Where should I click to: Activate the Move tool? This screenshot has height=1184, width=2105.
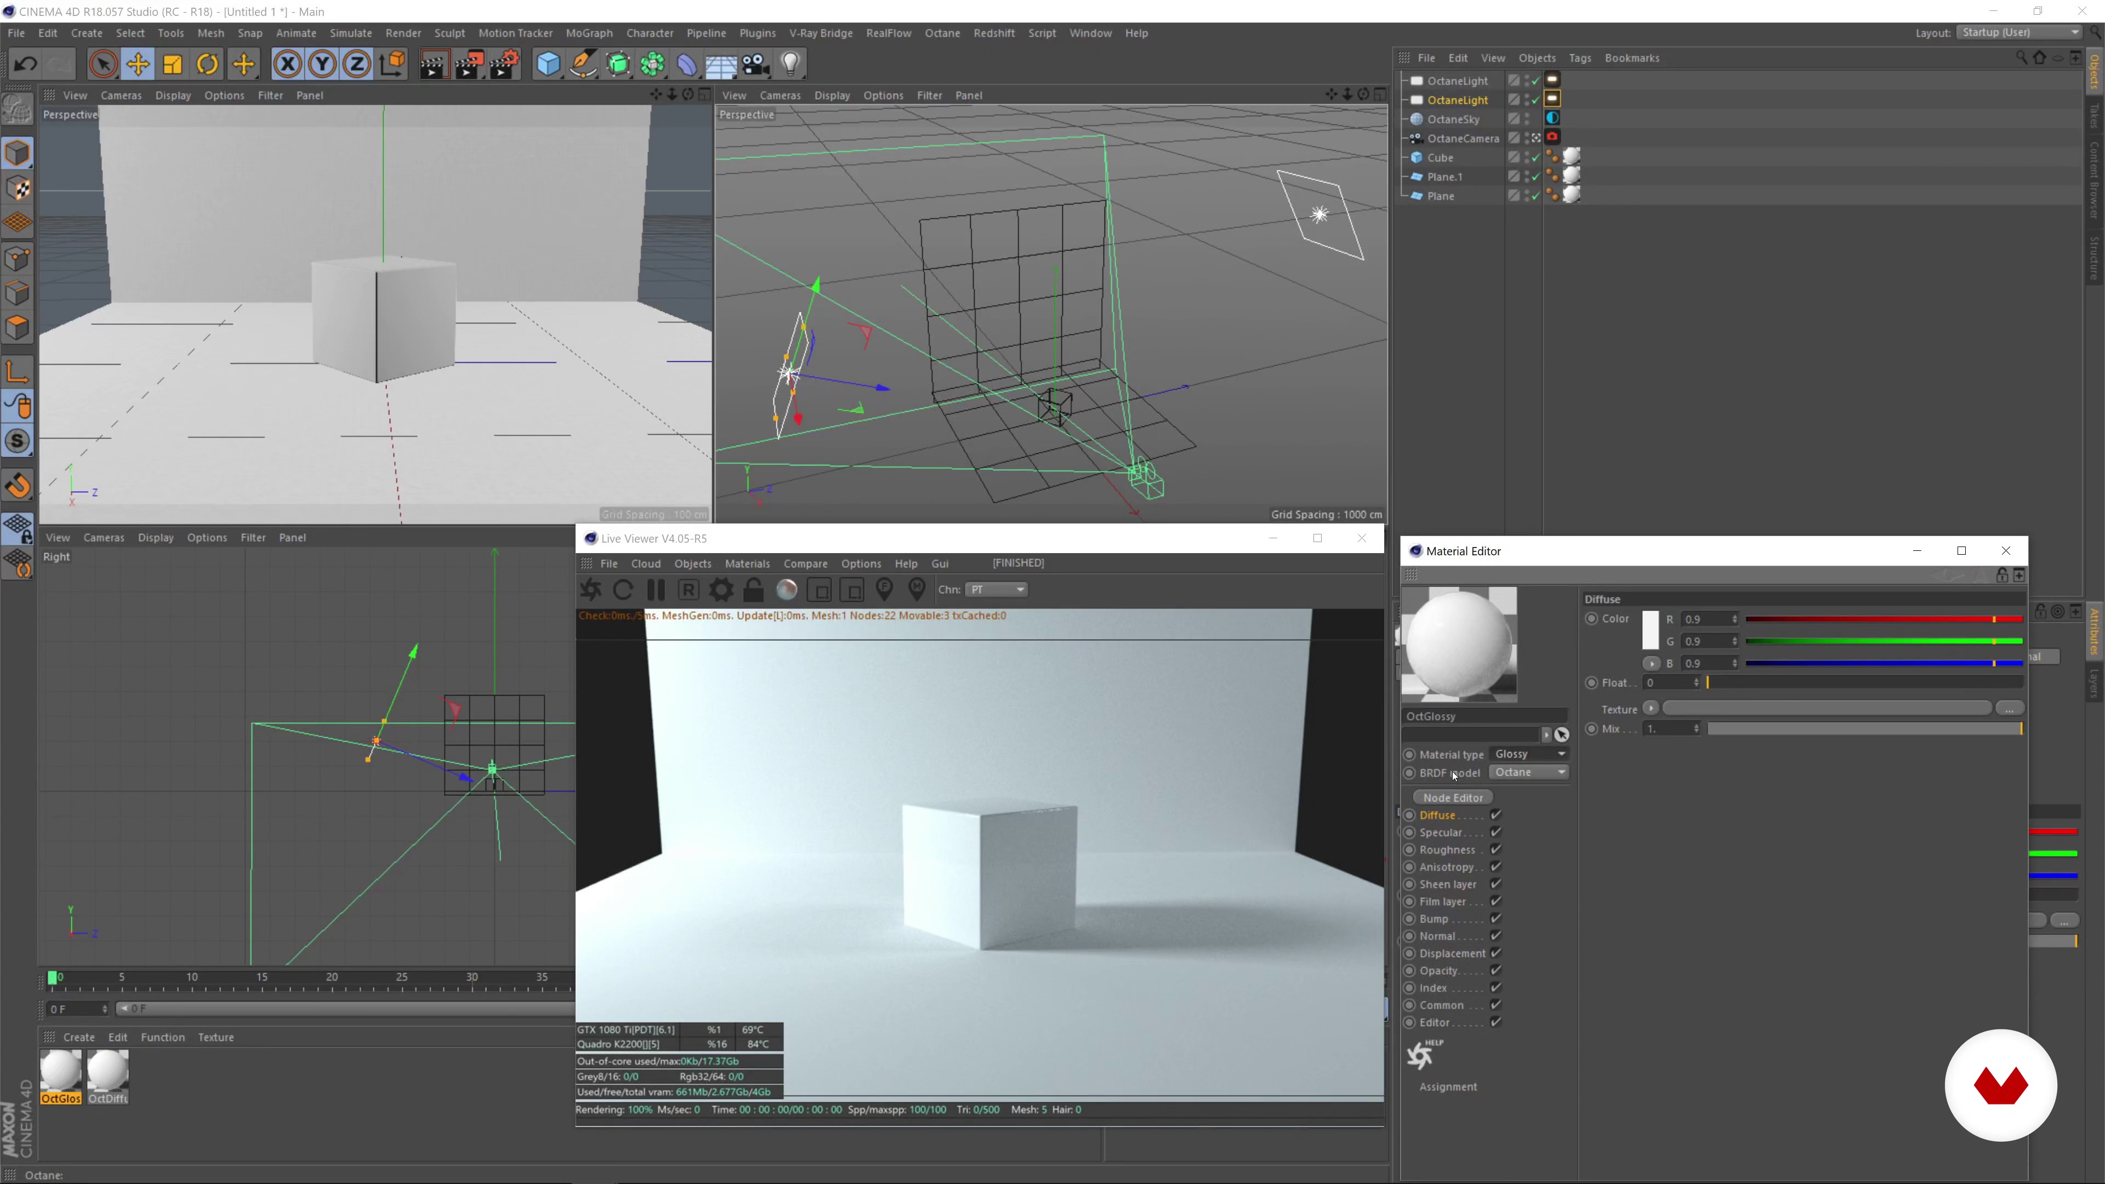(138, 64)
